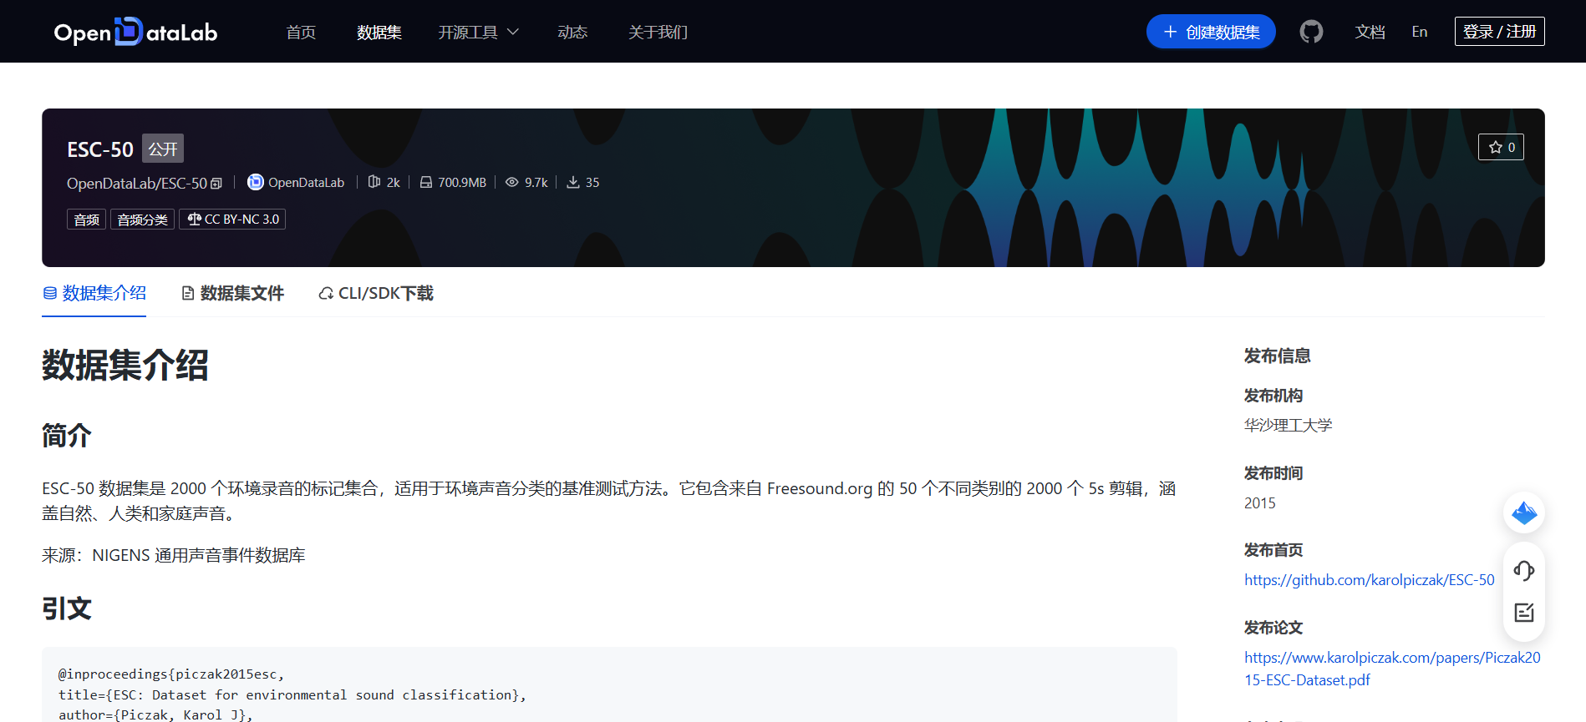This screenshot has height=722, width=1586.
Task: Click the OpenDataLab organization avatar
Action: (x=256, y=182)
